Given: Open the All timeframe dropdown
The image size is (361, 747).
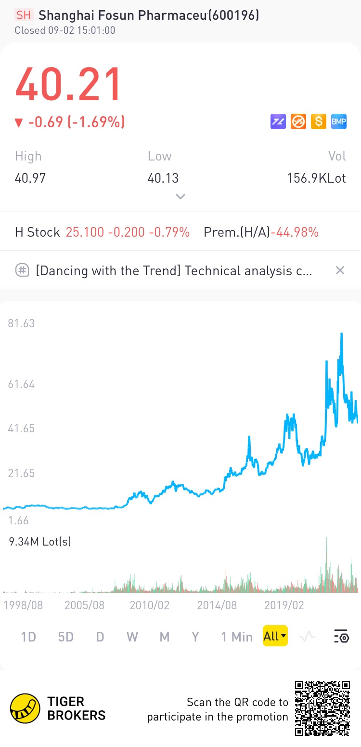Looking at the screenshot, I should 275,636.
